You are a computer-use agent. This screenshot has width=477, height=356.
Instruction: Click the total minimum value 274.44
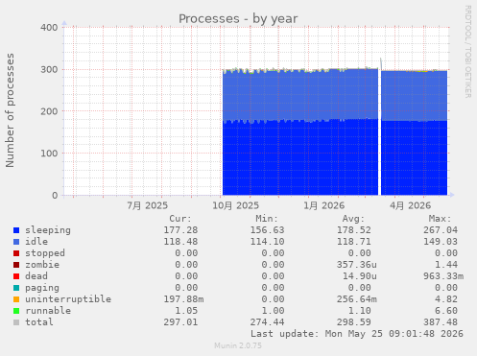pos(267,322)
